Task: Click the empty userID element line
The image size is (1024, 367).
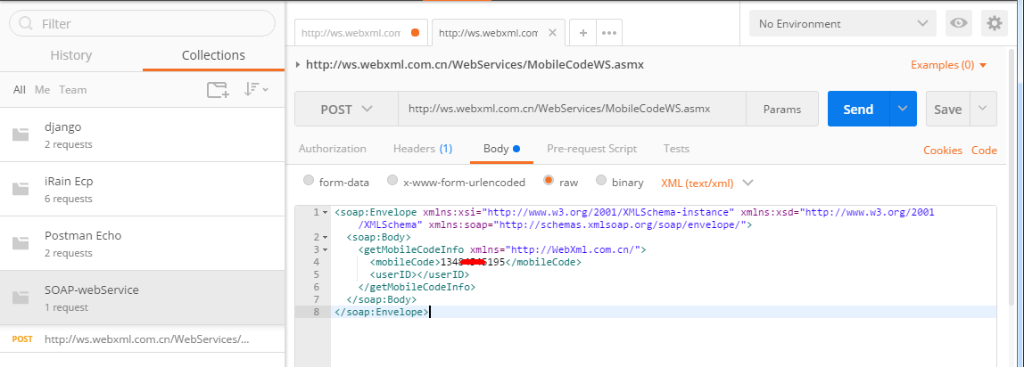Action: coord(419,274)
